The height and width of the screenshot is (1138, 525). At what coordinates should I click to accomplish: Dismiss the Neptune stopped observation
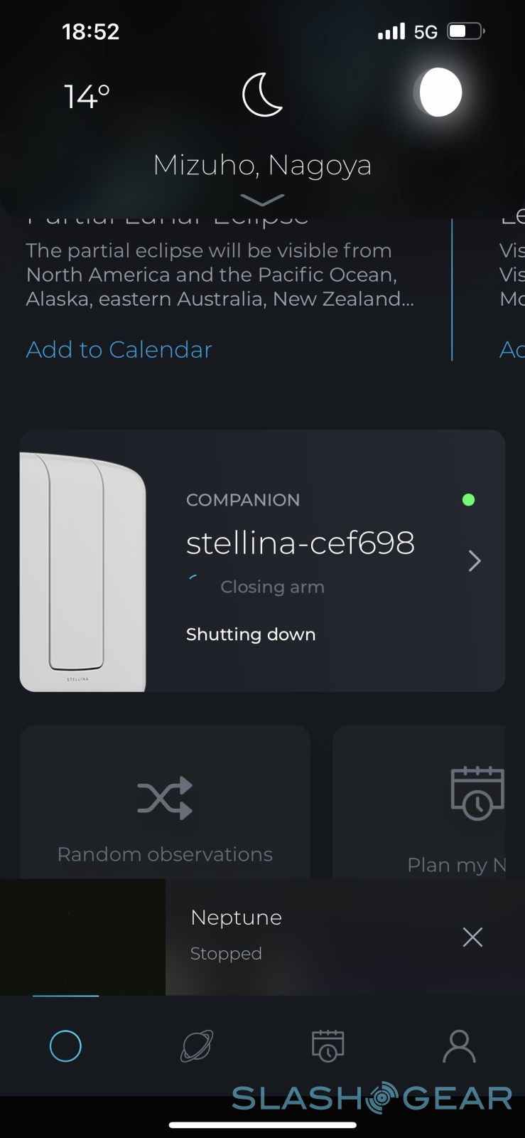click(472, 937)
